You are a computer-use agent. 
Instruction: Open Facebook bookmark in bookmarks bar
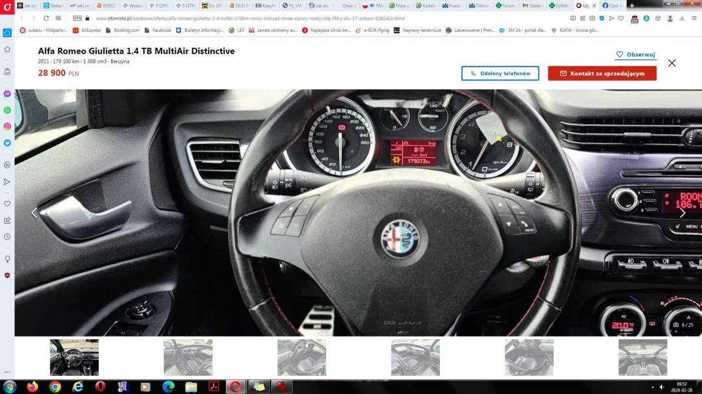point(158,31)
